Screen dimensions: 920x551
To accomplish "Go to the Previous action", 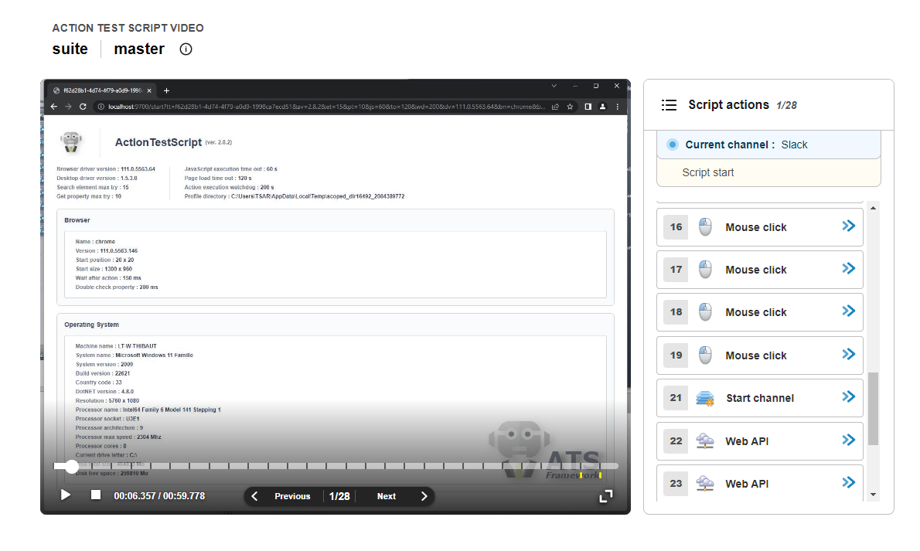I will (292, 496).
